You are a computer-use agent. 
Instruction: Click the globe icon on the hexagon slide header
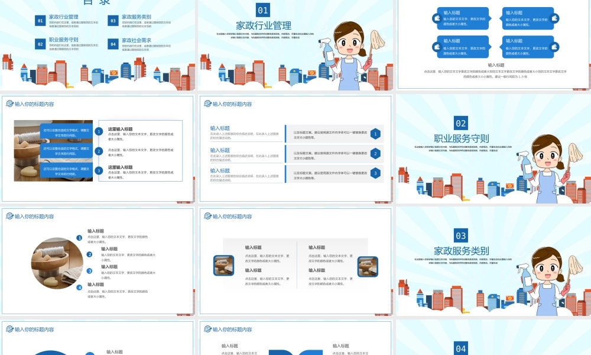207,104
